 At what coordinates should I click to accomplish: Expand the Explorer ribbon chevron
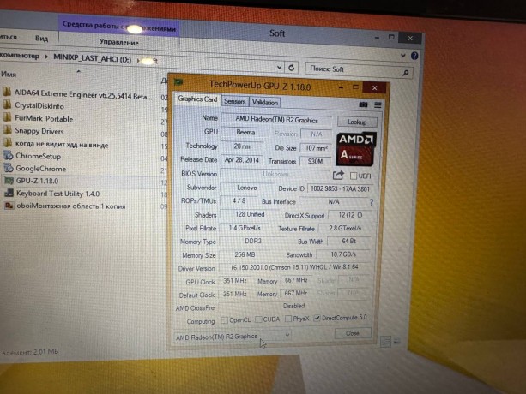[403, 56]
